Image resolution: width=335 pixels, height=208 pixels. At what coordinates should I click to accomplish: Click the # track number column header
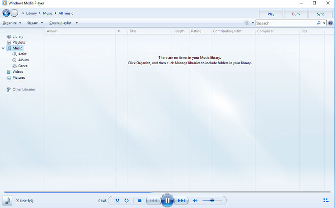[121, 31]
